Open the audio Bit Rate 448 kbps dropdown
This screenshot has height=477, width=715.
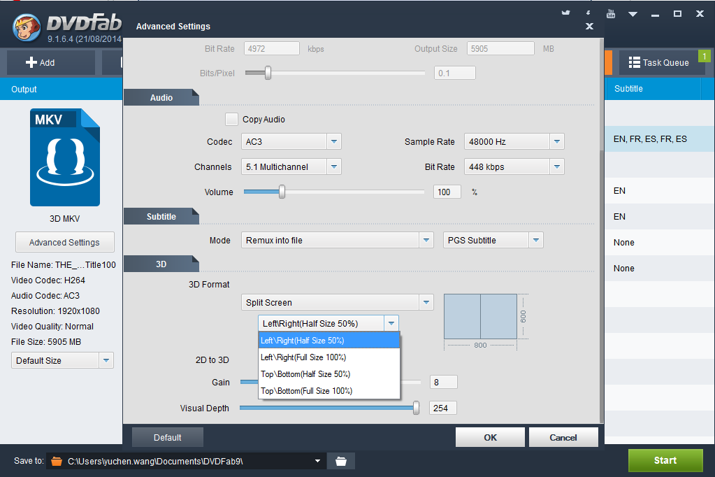(x=556, y=166)
